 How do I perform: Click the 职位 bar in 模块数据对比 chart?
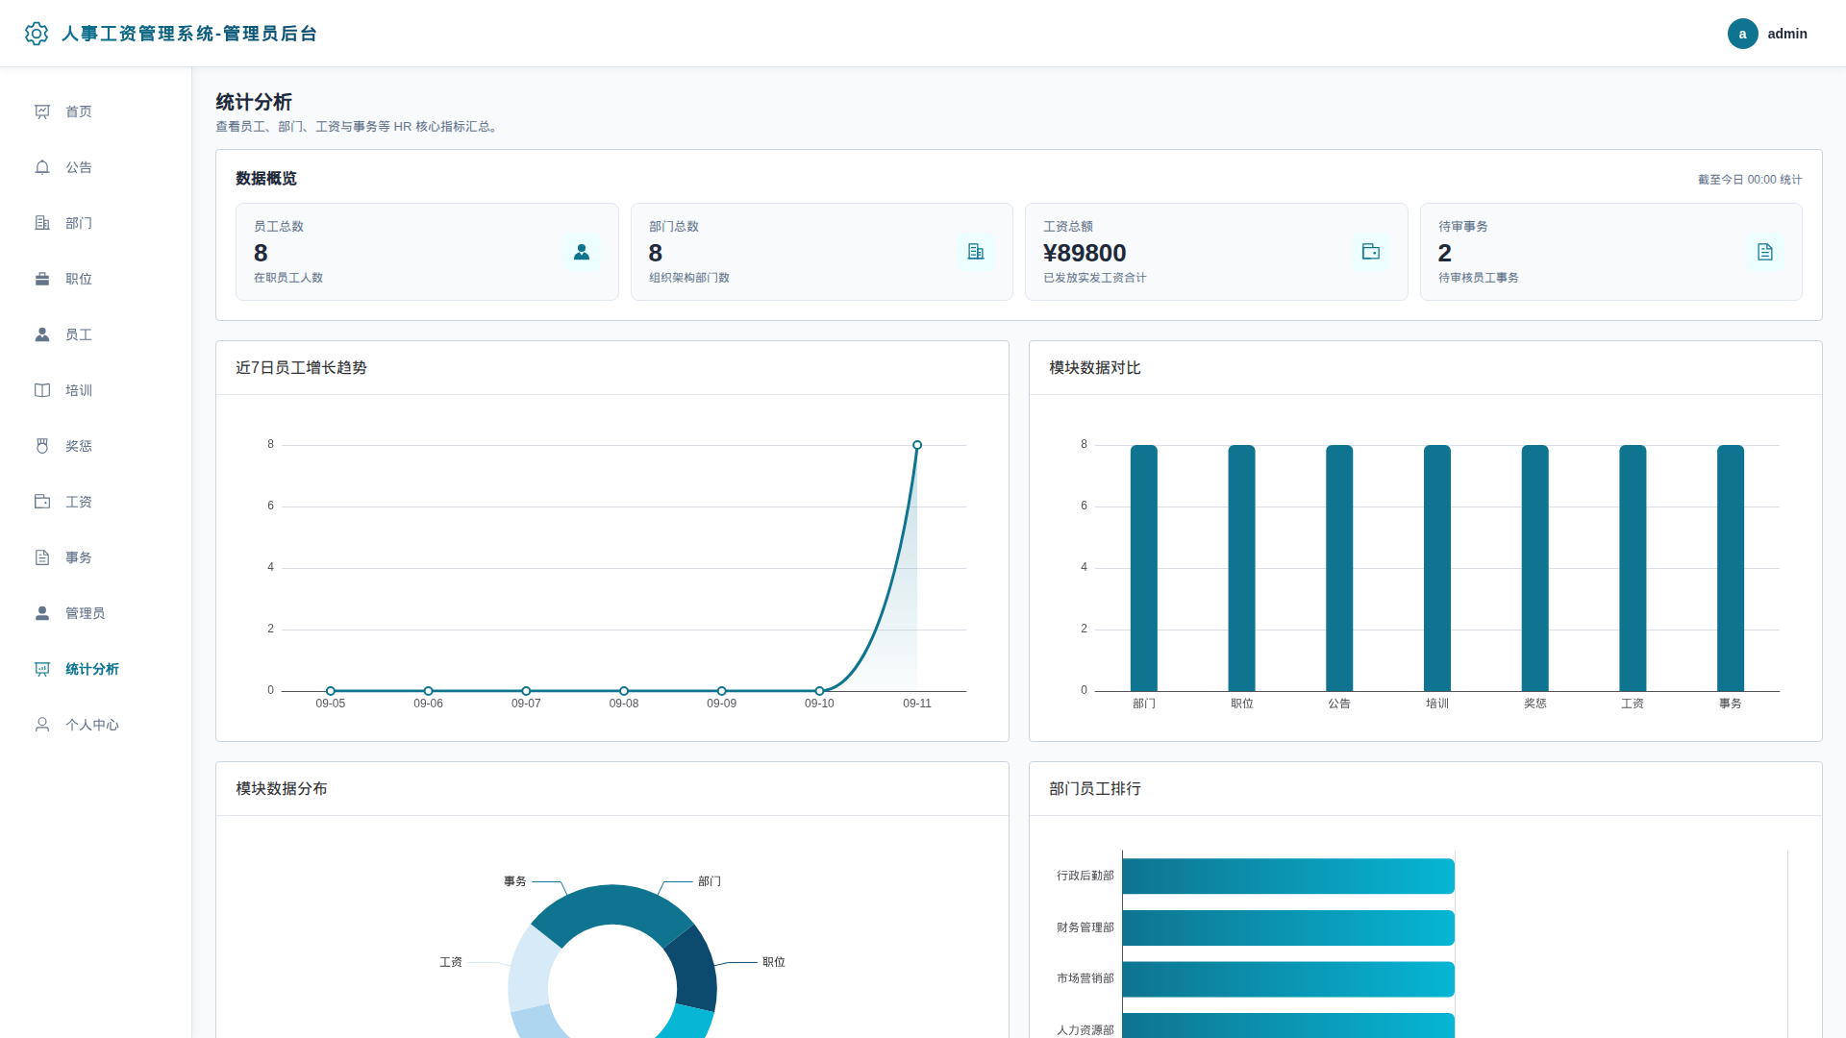[1241, 568]
